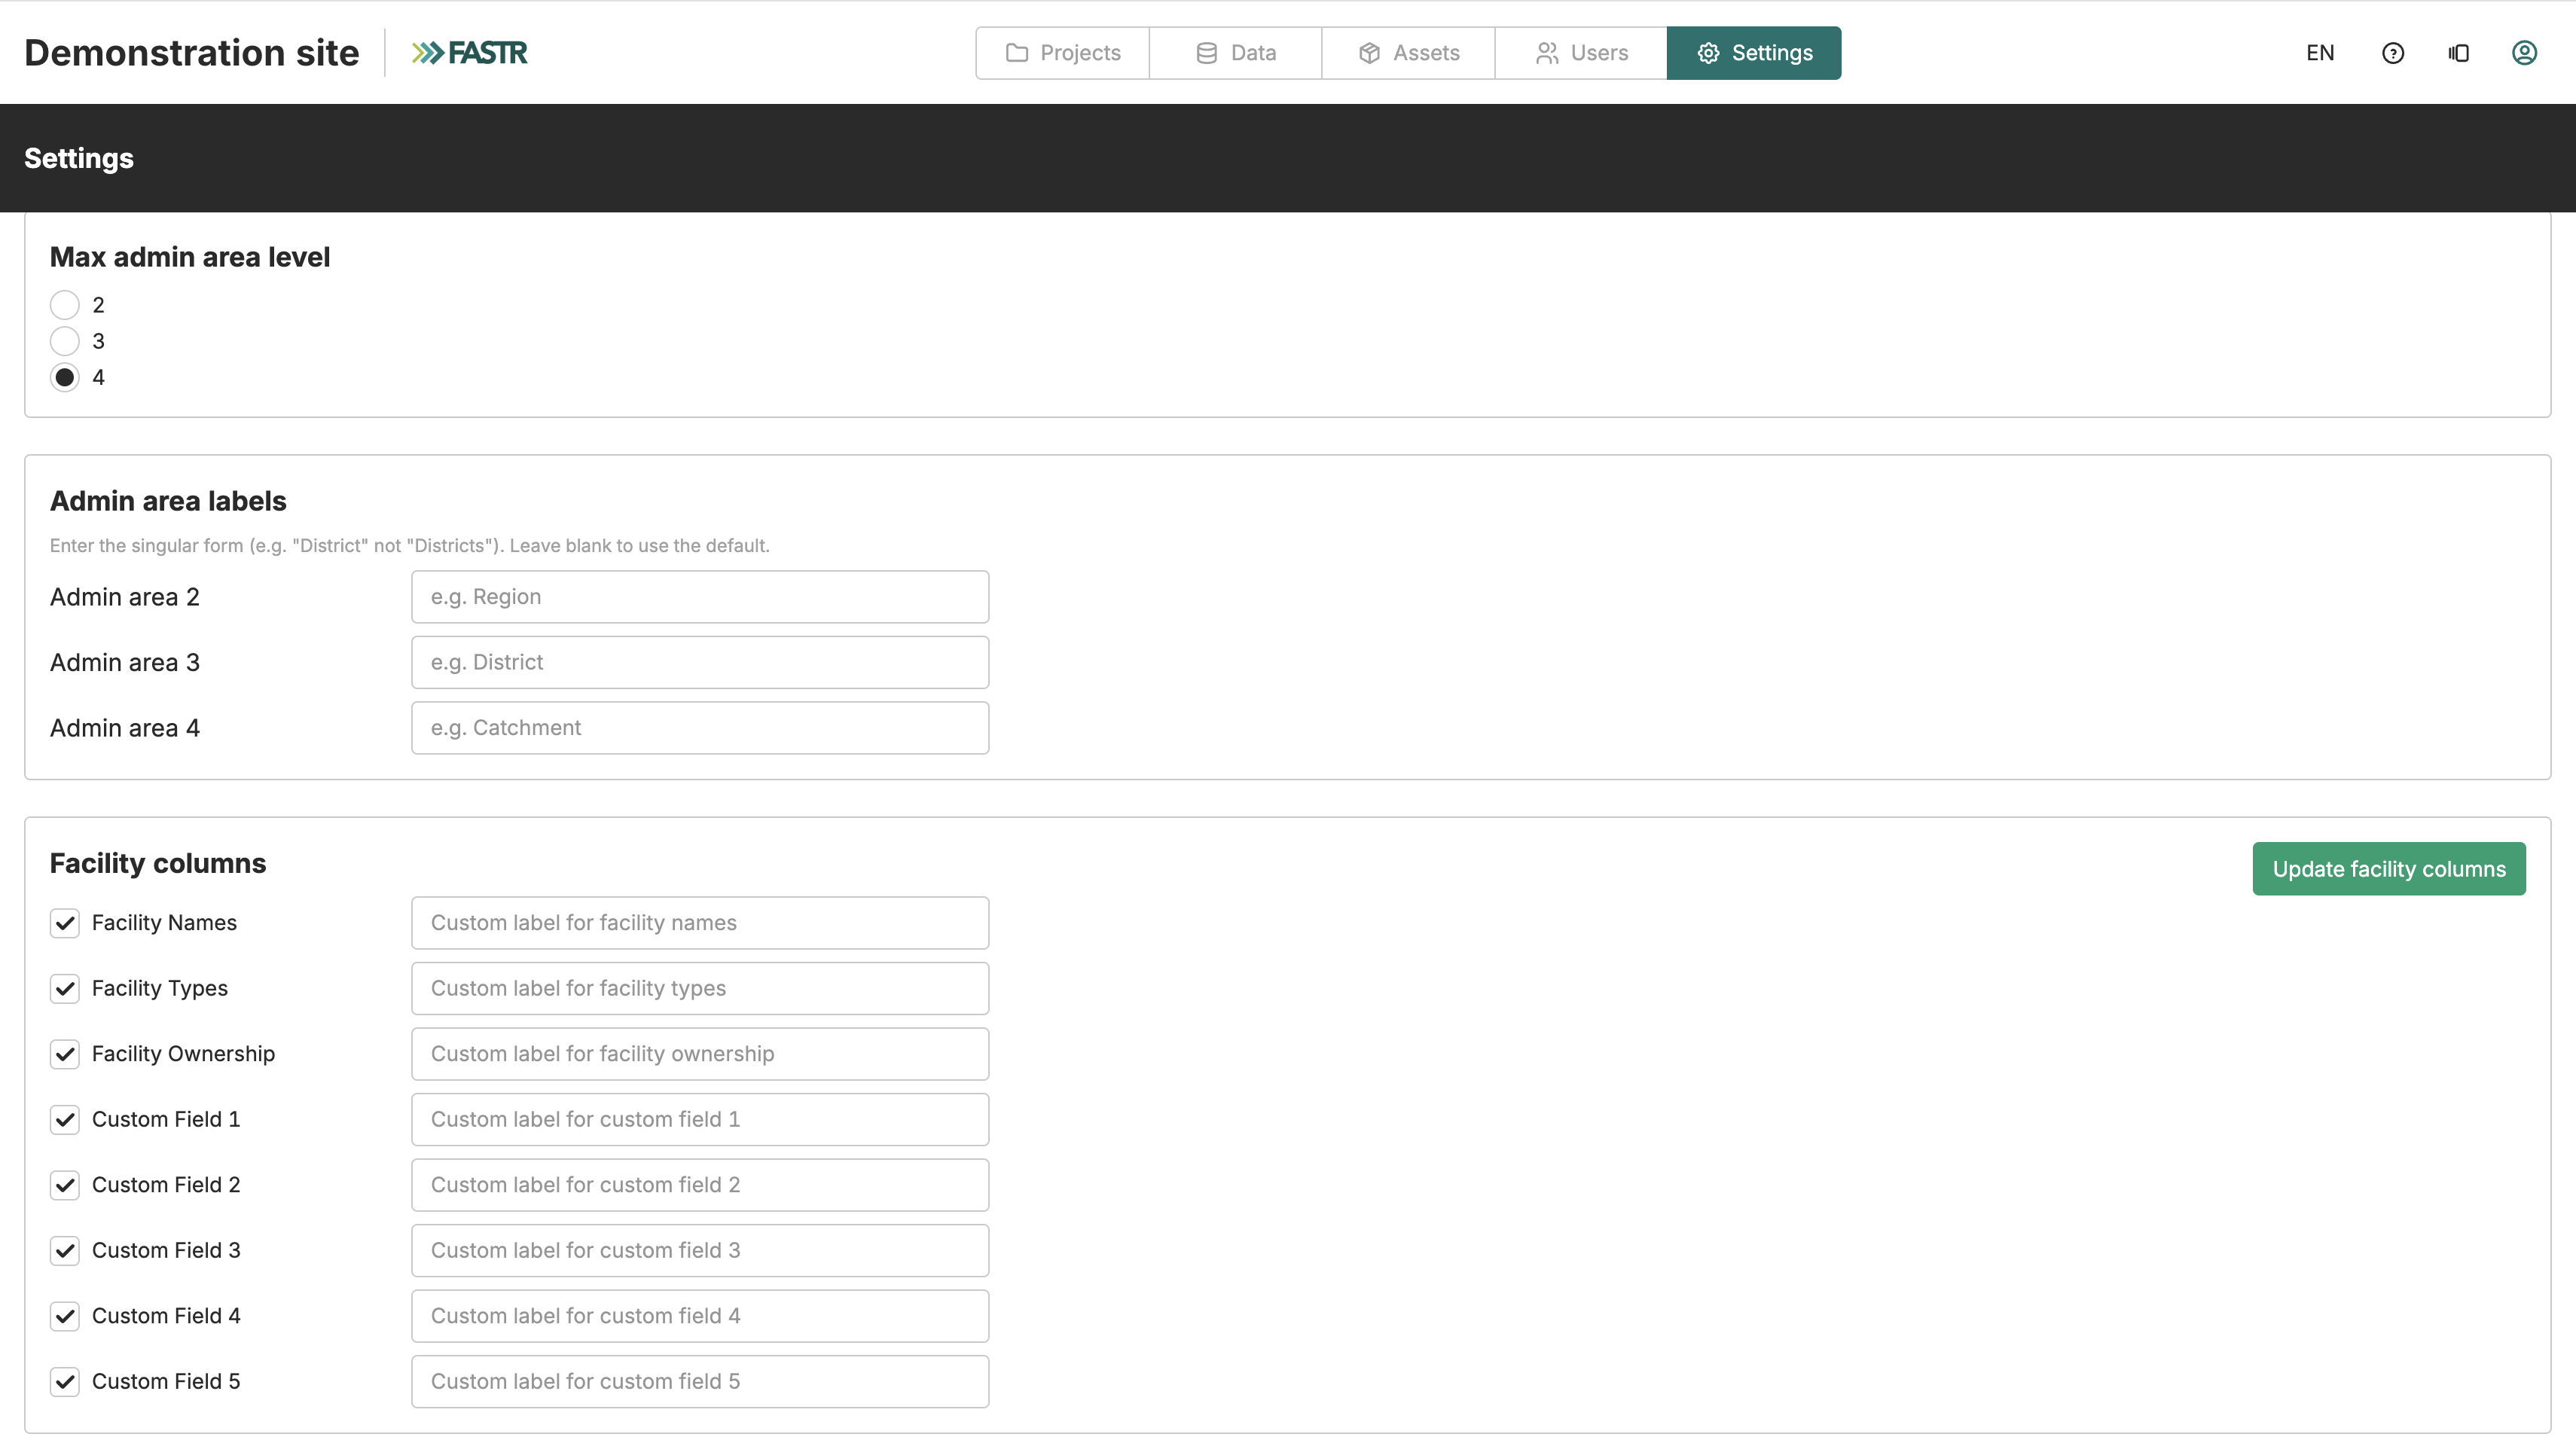Select max admin area level 2
Viewport: 2576px width, 1434px height.
[65, 305]
